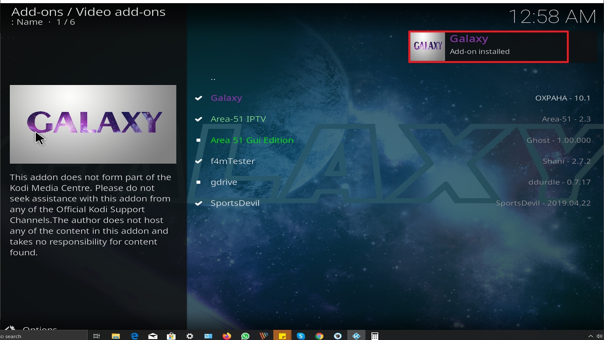The image size is (604, 340).
Task: Launch Google Chrome from the taskbar
Action: (x=319, y=336)
